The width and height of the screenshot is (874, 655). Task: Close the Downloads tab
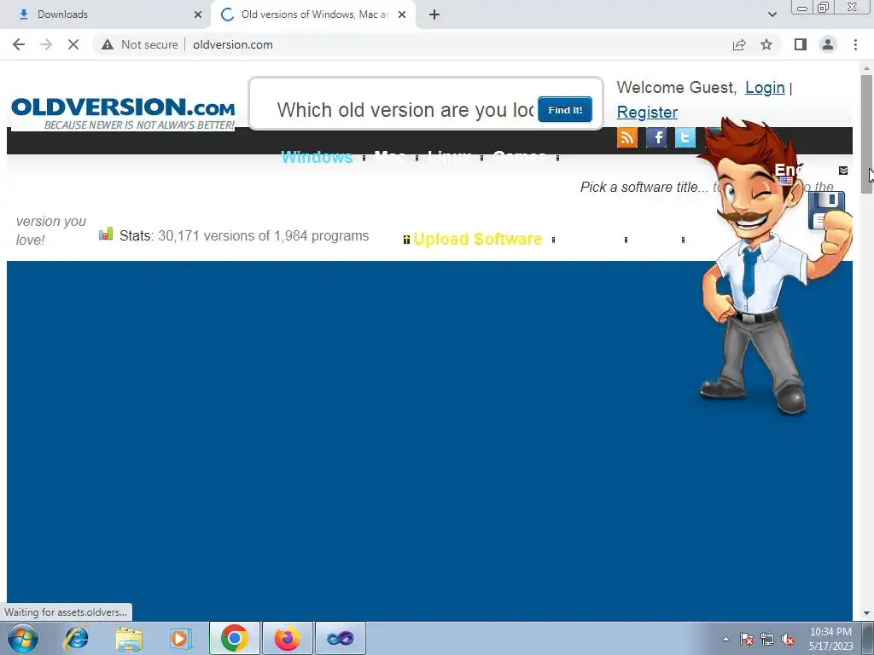point(198,14)
